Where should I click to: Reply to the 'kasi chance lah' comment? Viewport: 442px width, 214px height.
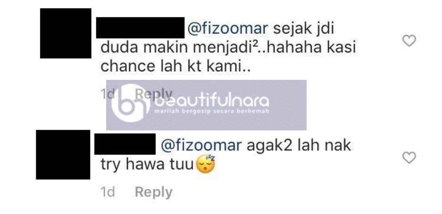coord(154,94)
